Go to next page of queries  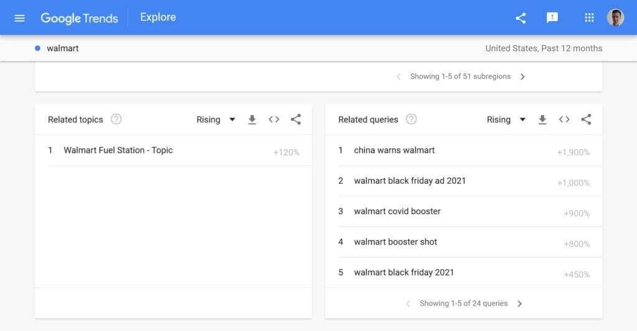(x=520, y=304)
